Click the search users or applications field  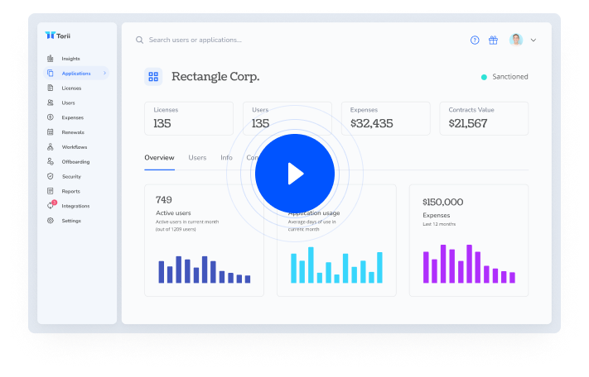[x=195, y=40]
